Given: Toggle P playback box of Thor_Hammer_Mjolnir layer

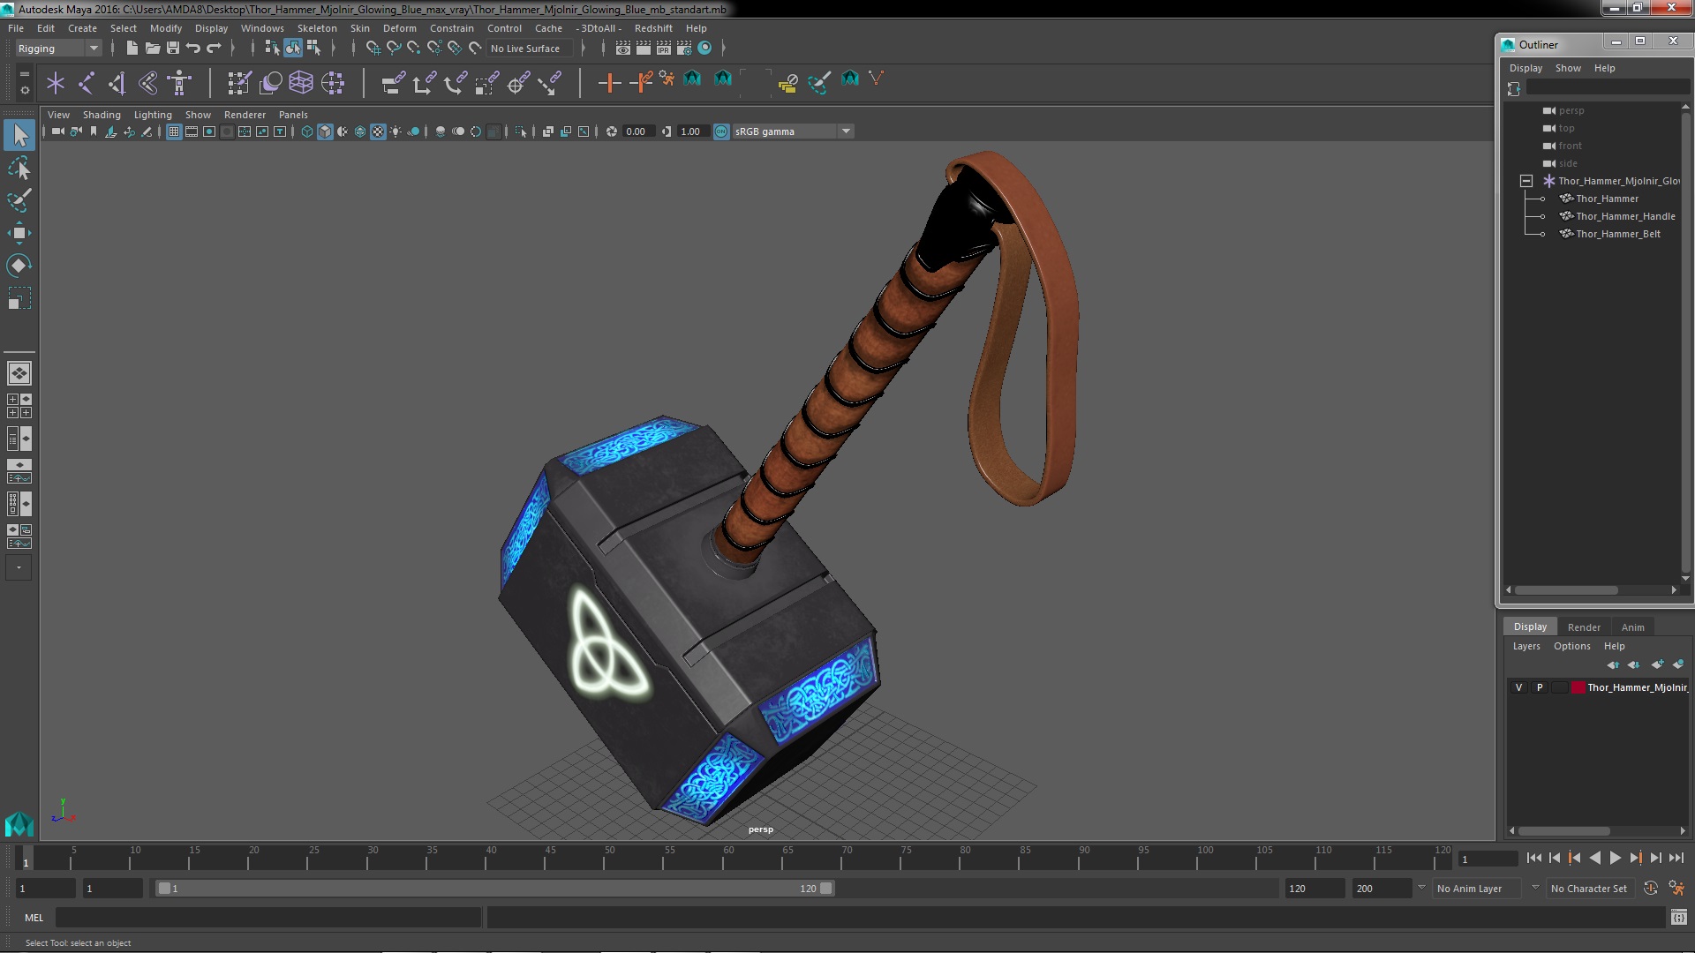Looking at the screenshot, I should [x=1540, y=687].
